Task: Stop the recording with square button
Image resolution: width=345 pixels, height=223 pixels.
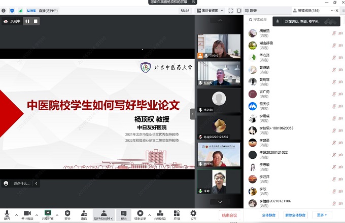Action: pyautogui.click(x=36, y=21)
